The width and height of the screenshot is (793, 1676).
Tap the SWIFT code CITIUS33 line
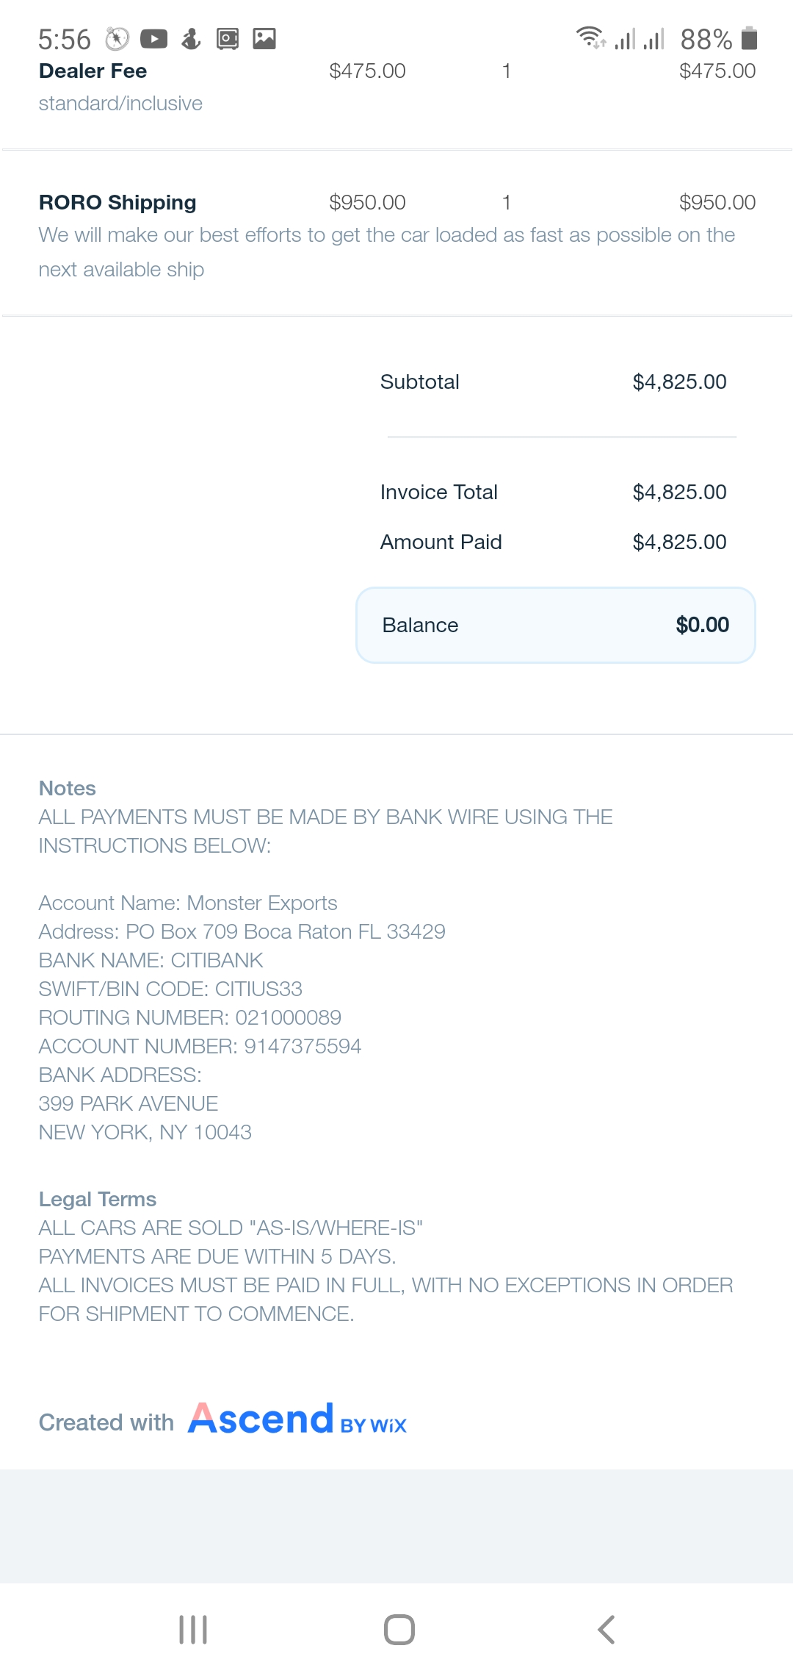[170, 989]
